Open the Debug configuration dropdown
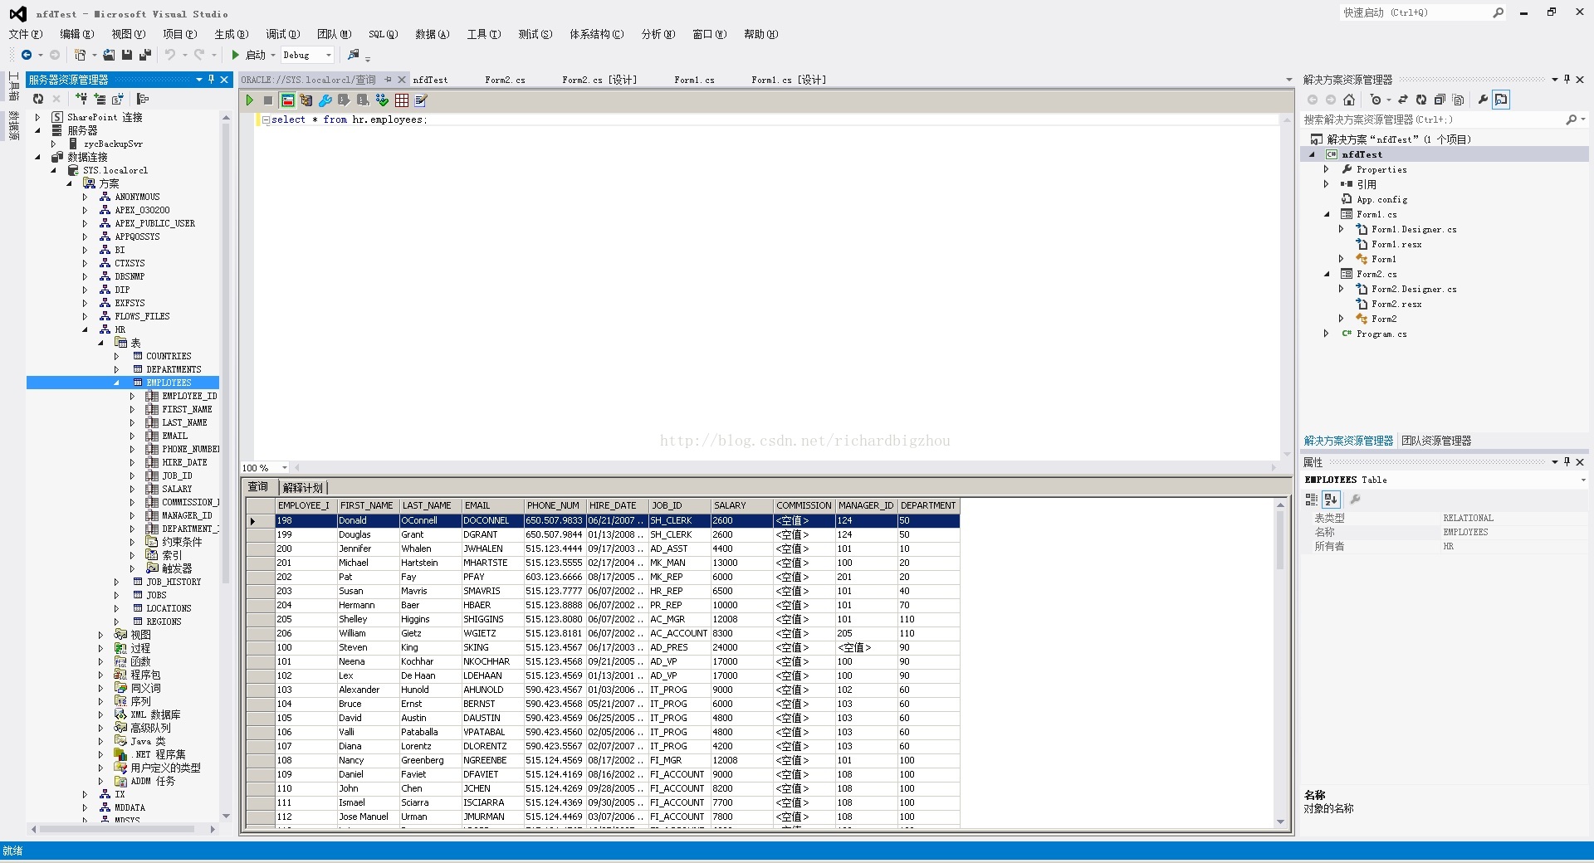This screenshot has height=863, width=1594. pyautogui.click(x=329, y=56)
